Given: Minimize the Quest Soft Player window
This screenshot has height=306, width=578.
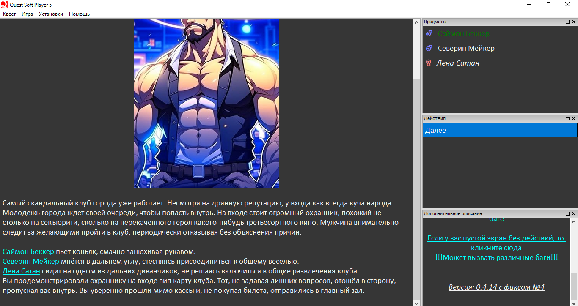Looking at the screenshot, I should (529, 4).
